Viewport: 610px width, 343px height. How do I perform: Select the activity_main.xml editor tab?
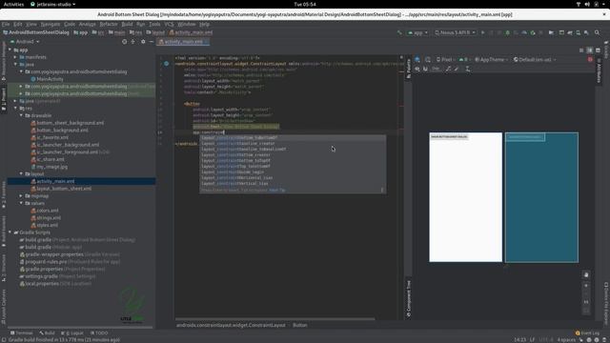click(x=183, y=42)
